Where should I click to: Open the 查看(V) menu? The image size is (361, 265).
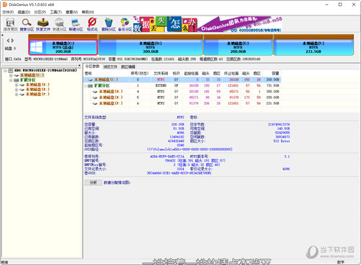[72, 12]
